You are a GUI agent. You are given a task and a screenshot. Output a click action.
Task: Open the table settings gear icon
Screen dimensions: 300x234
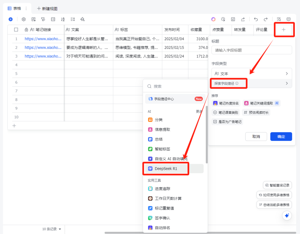pos(24,19)
